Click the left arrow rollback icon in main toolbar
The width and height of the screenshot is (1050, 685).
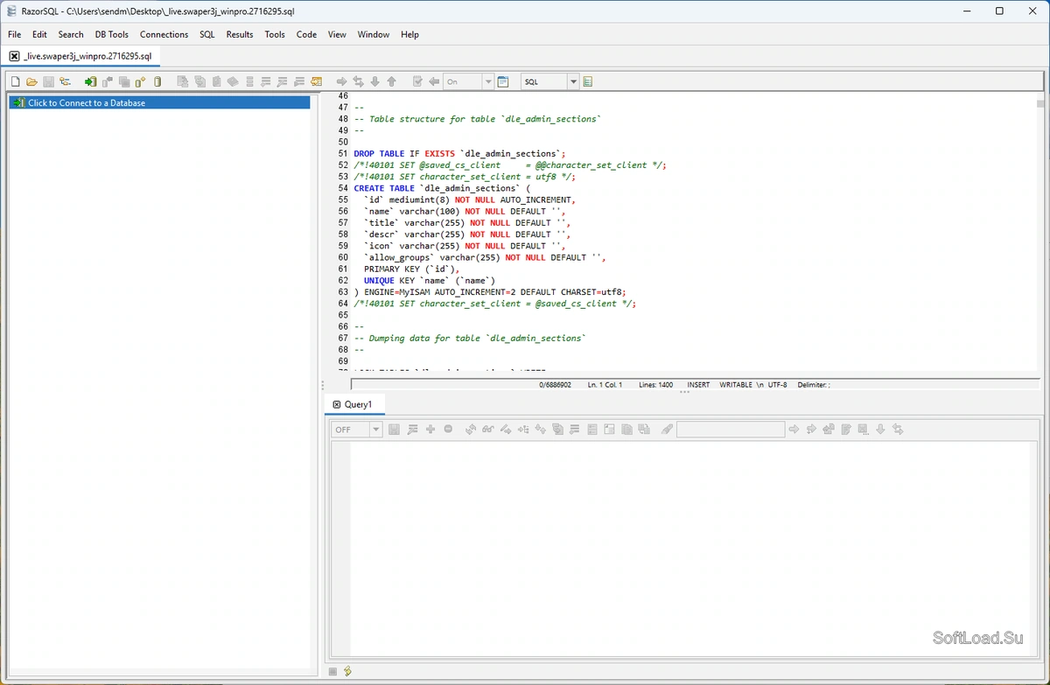(434, 81)
